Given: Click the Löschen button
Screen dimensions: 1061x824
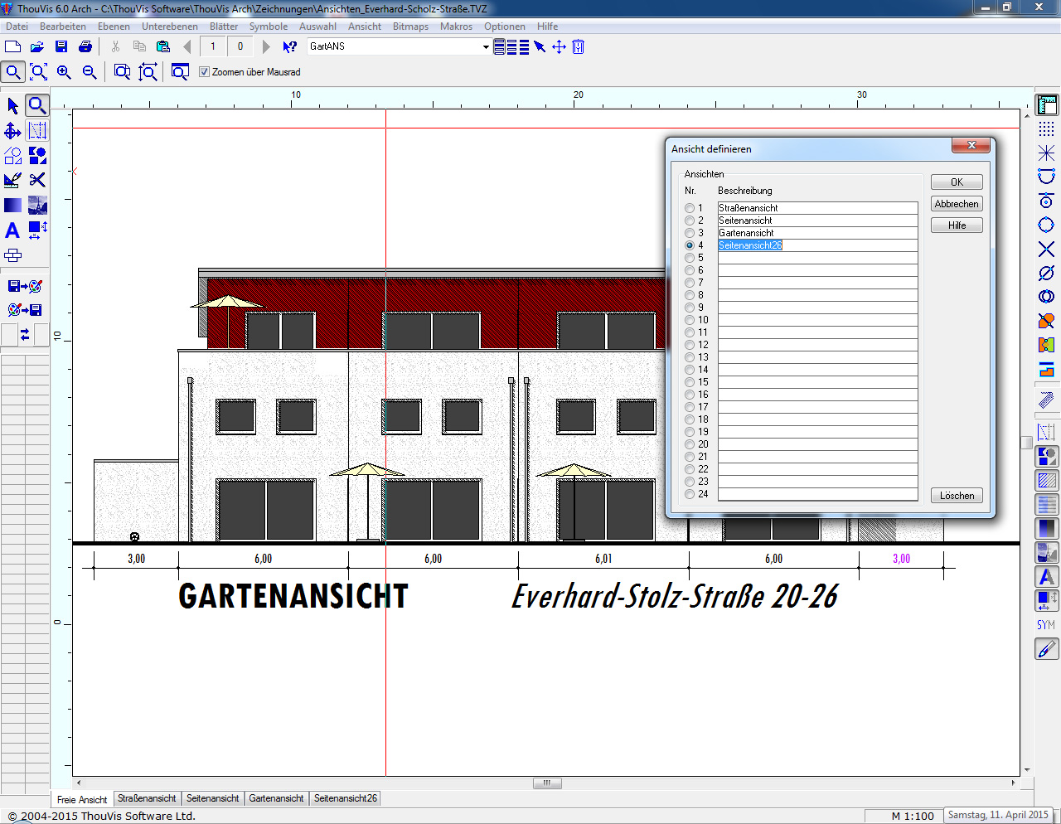Looking at the screenshot, I should 957,496.
